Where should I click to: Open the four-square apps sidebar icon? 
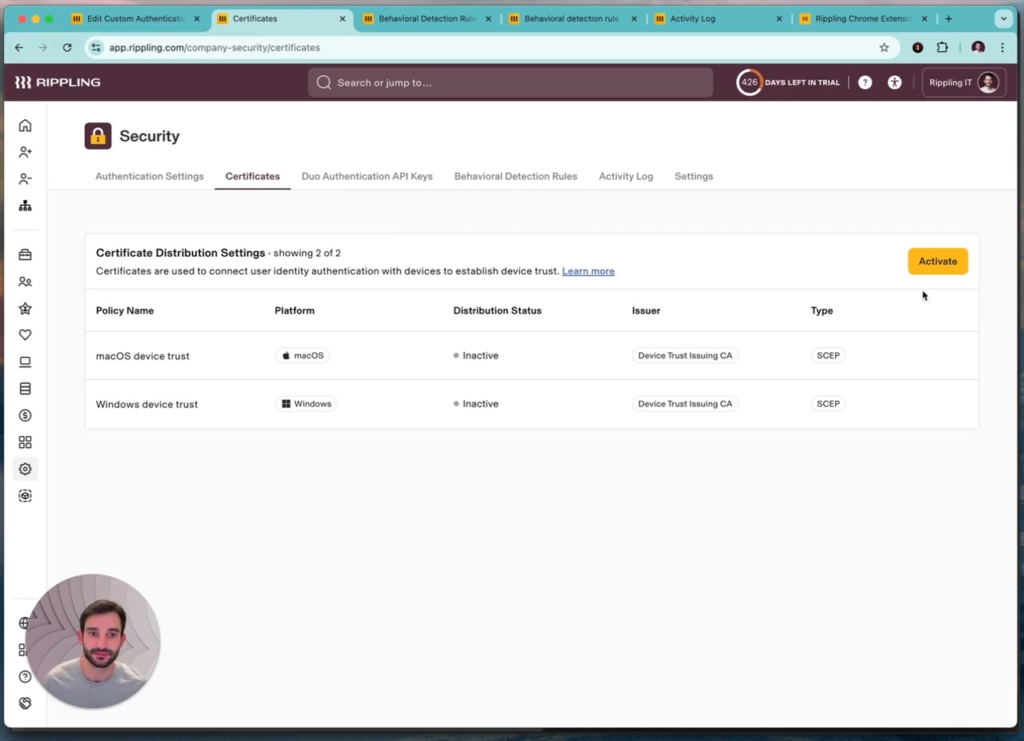pos(25,443)
